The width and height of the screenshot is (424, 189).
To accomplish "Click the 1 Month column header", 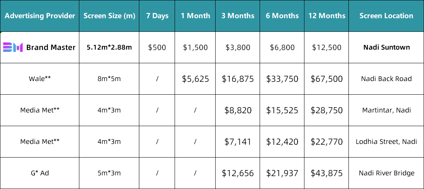I will [195, 16].
